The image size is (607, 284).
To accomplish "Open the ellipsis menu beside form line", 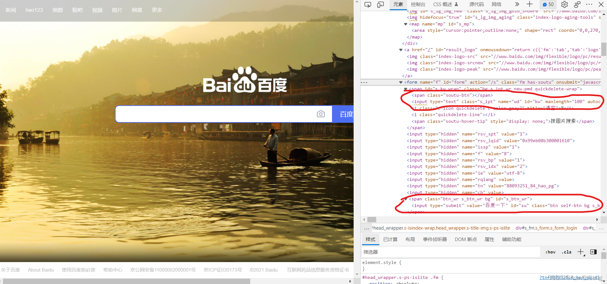I will coord(364,82).
